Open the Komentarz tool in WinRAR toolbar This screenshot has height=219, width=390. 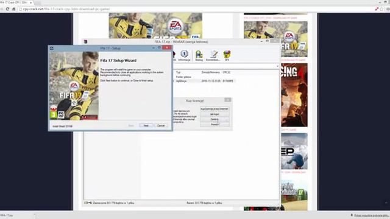(x=213, y=55)
